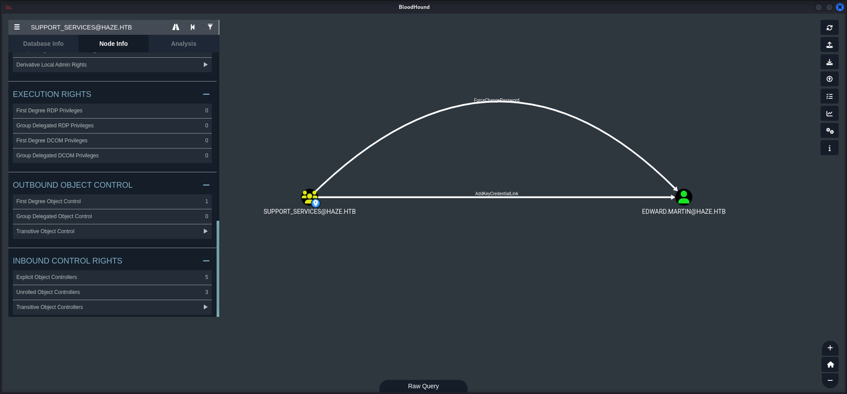
Task: Select the EDWARD.MARTIN@HAZE.HTB user node
Action: pyautogui.click(x=683, y=197)
